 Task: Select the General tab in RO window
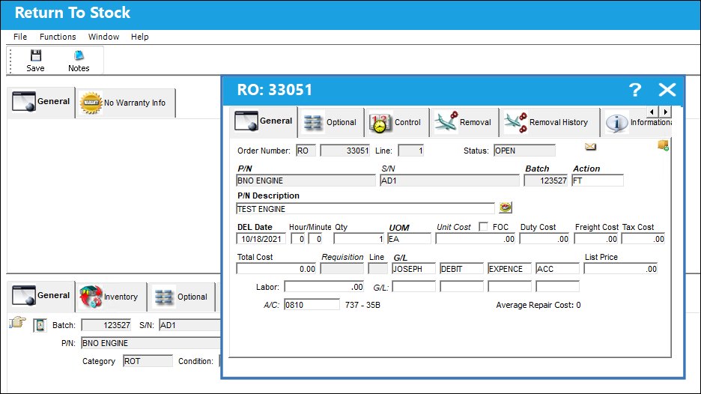pos(264,121)
